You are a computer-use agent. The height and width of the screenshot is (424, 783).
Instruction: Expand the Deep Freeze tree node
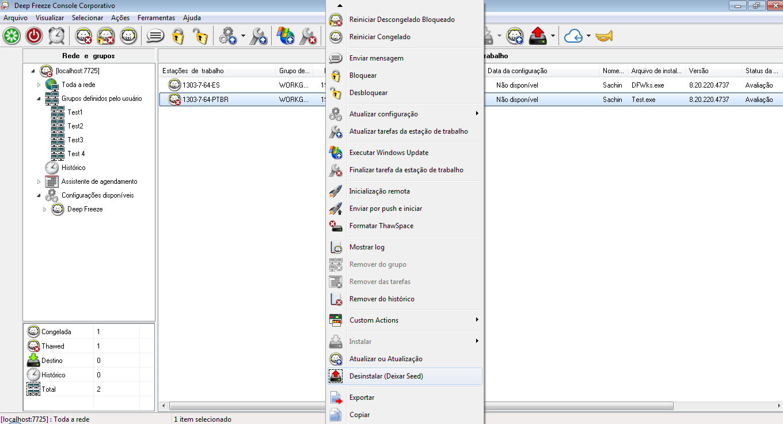point(45,209)
